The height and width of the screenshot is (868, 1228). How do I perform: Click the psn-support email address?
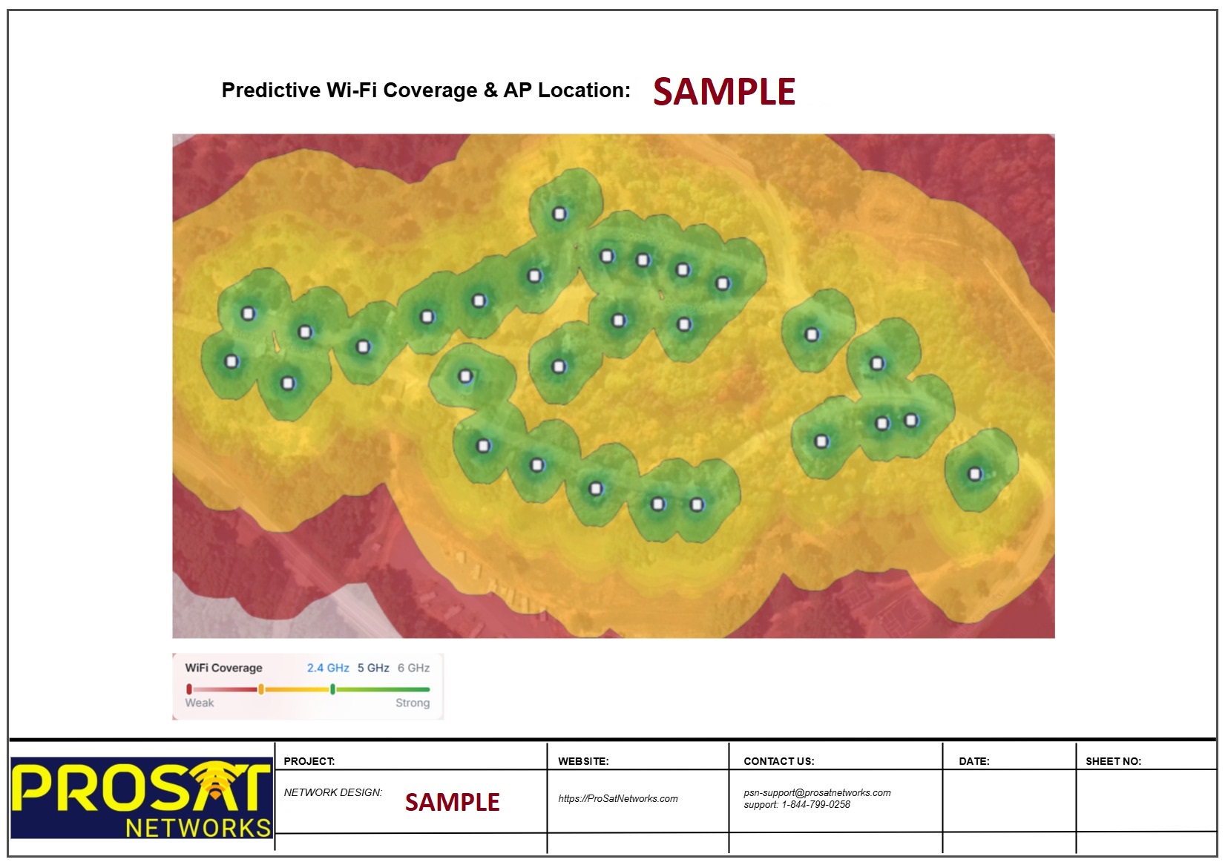tap(817, 792)
